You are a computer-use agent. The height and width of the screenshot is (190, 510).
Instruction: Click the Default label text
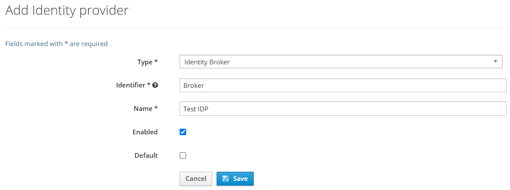[146, 155]
